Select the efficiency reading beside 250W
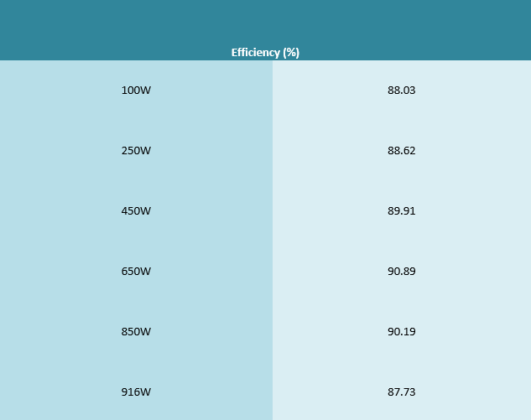The width and height of the screenshot is (531, 420). point(401,151)
